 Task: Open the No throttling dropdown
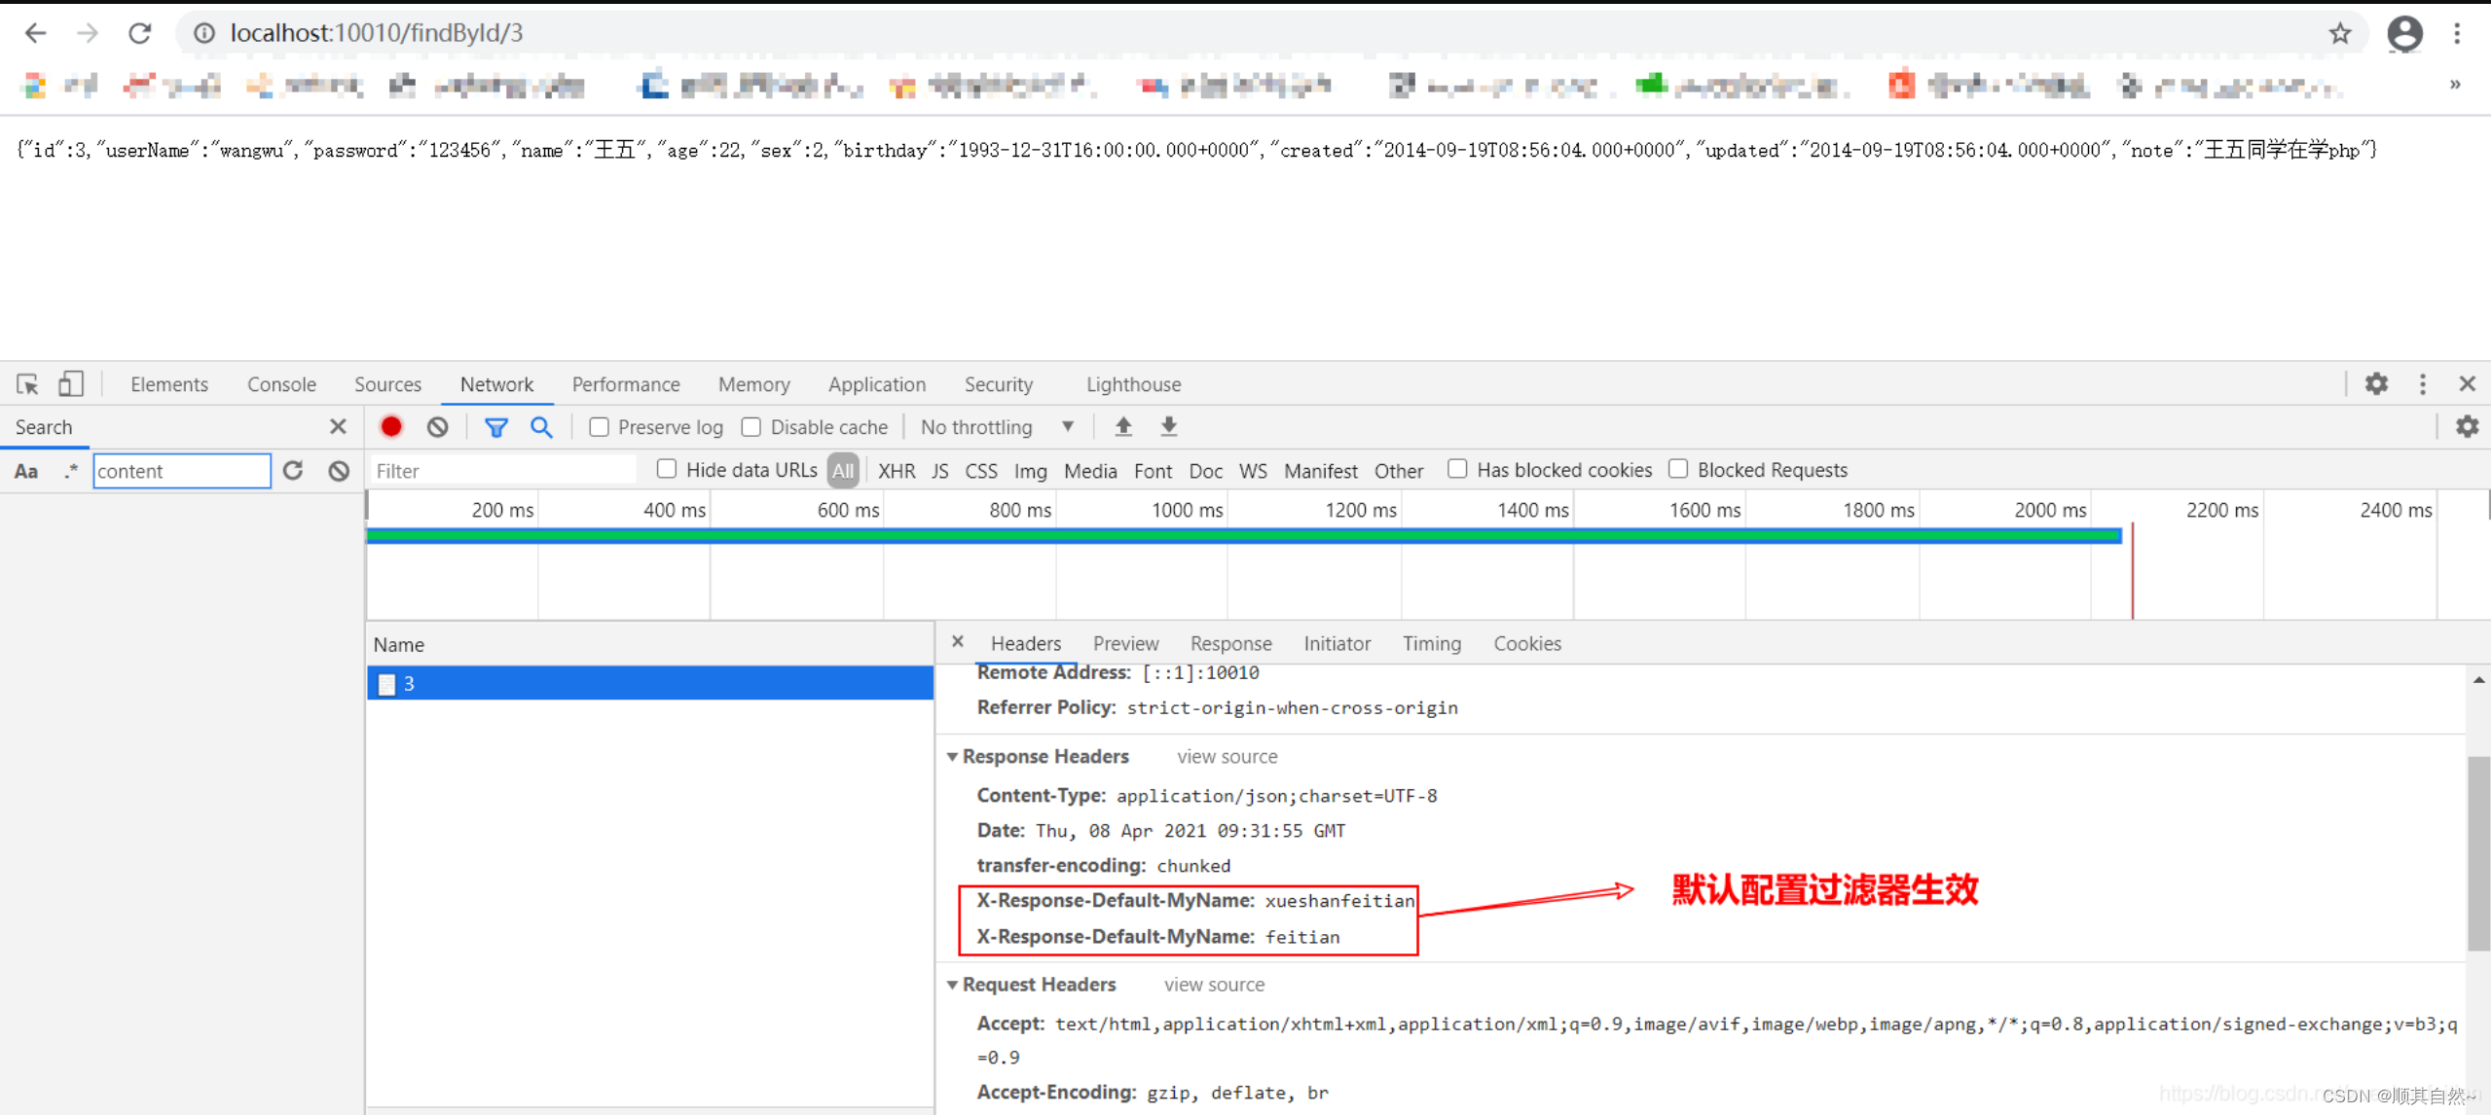click(997, 427)
